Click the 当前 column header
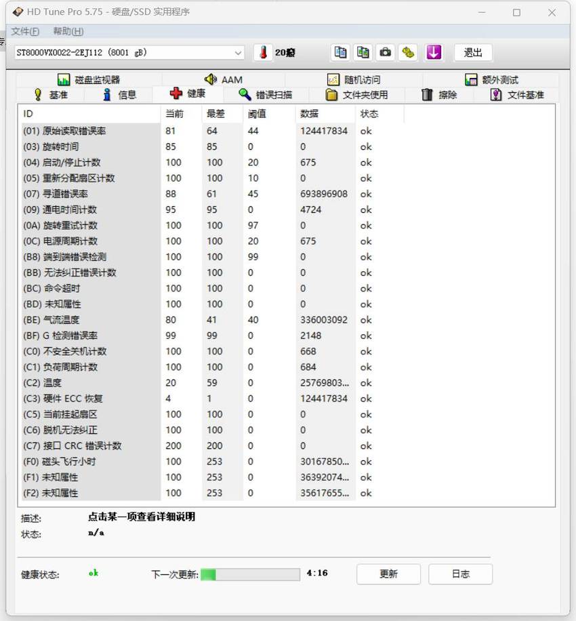 pos(181,114)
